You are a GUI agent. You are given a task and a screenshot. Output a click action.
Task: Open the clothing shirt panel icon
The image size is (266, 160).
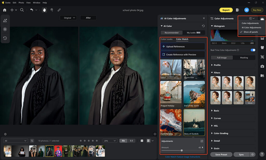click(262, 47)
